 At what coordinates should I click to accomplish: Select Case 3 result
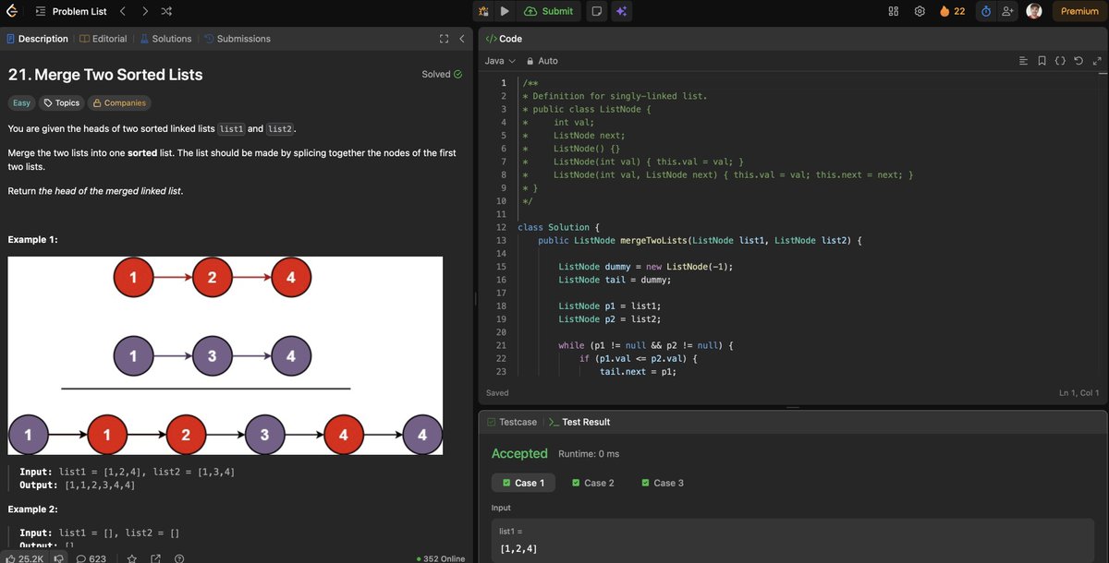pyautogui.click(x=663, y=483)
